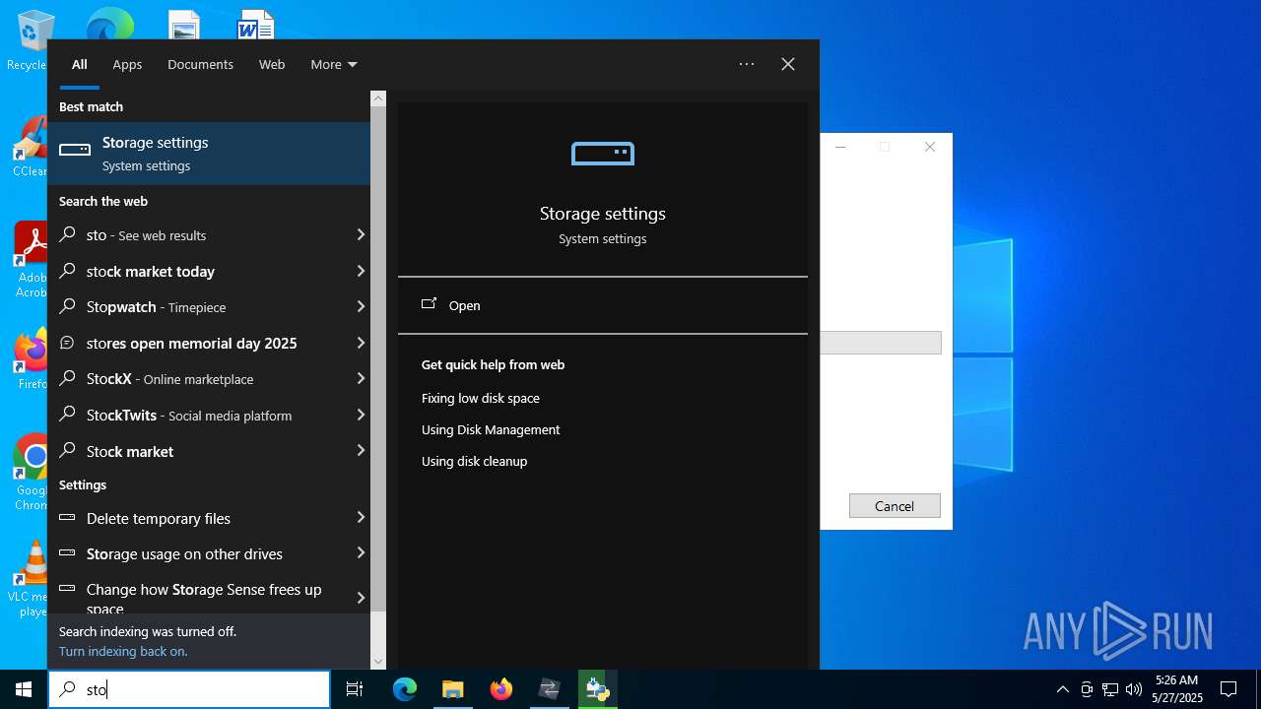Click the Open action for Storage settings
Viewport: 1261px width, 709px height.
point(603,305)
